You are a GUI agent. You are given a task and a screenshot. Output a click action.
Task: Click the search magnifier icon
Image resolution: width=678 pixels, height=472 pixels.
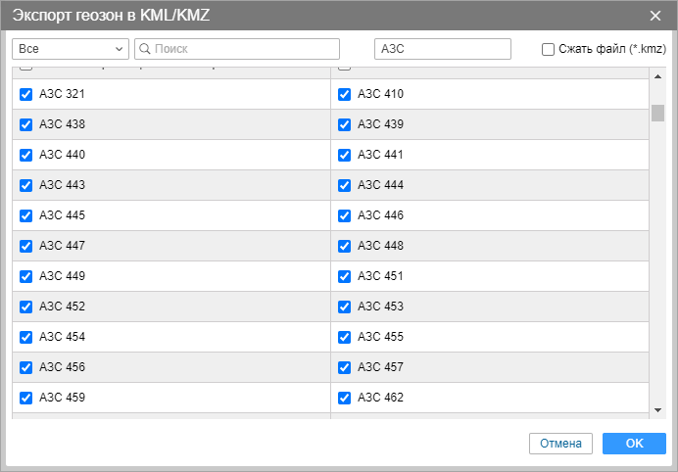[144, 49]
